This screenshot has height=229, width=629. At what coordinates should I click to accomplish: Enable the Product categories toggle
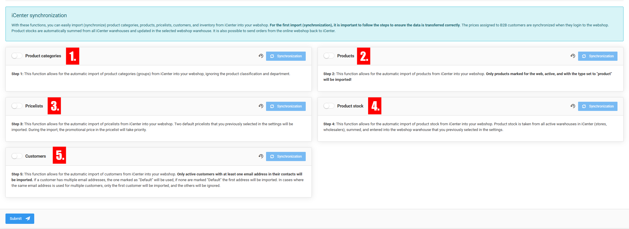click(17, 56)
